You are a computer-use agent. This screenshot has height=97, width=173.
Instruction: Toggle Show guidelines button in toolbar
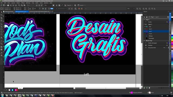[62, 5]
